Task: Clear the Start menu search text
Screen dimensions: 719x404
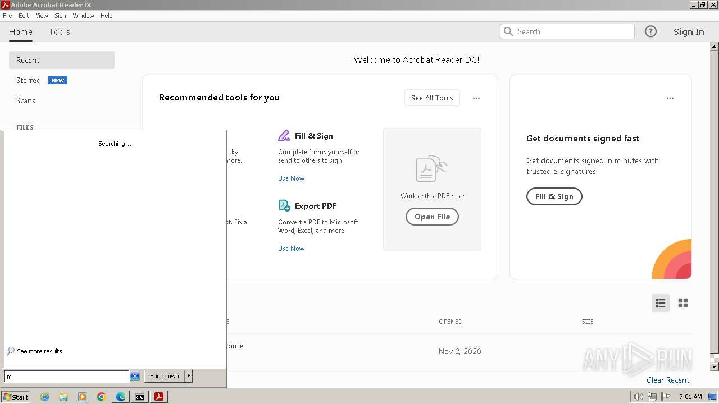Action: (135, 376)
